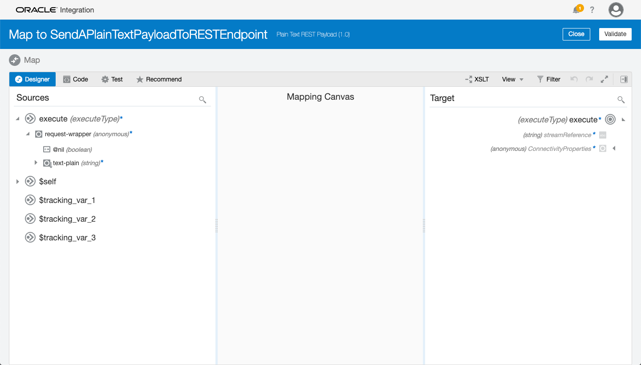The image size is (641, 365).
Task: Open the Recommend tab
Action: click(159, 79)
